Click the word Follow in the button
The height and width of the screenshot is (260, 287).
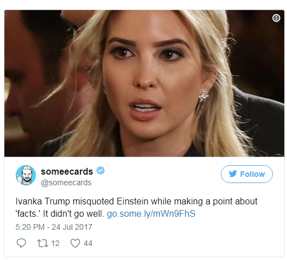tap(252, 174)
